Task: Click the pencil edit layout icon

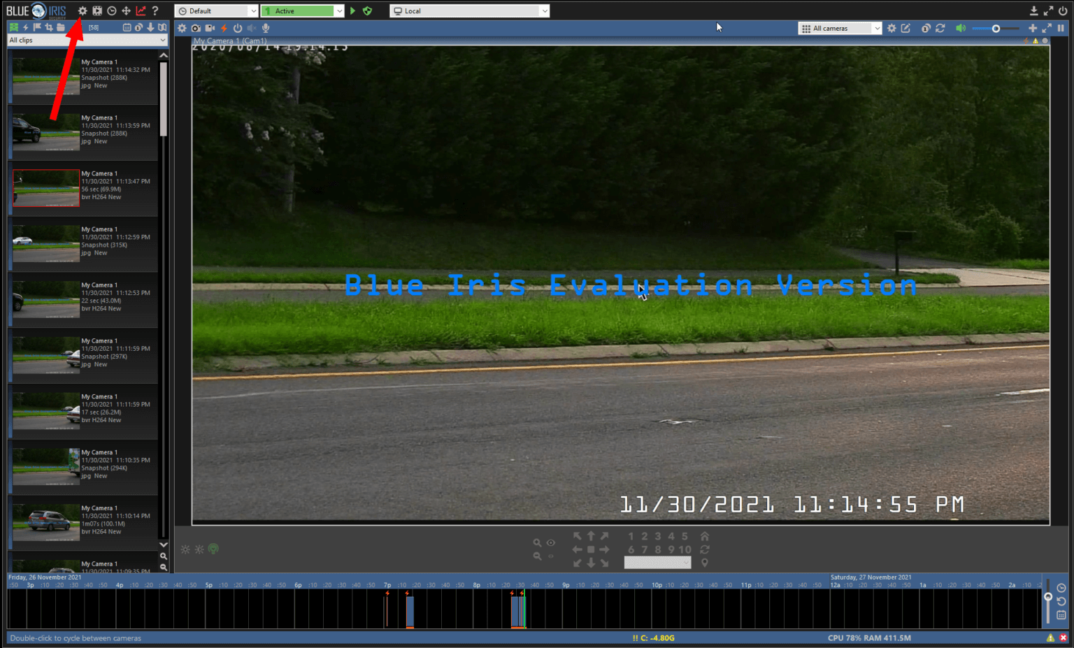Action: point(905,28)
